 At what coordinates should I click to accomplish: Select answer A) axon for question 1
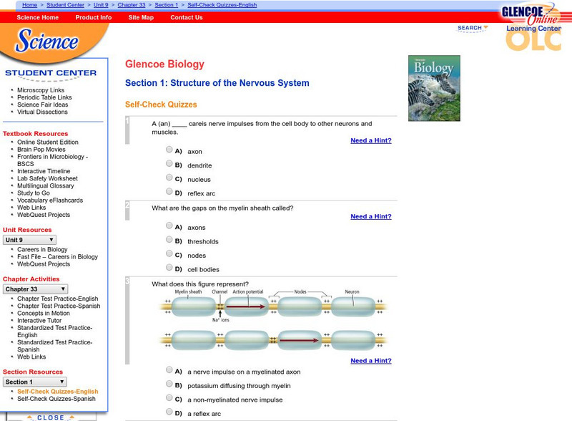[169, 149]
